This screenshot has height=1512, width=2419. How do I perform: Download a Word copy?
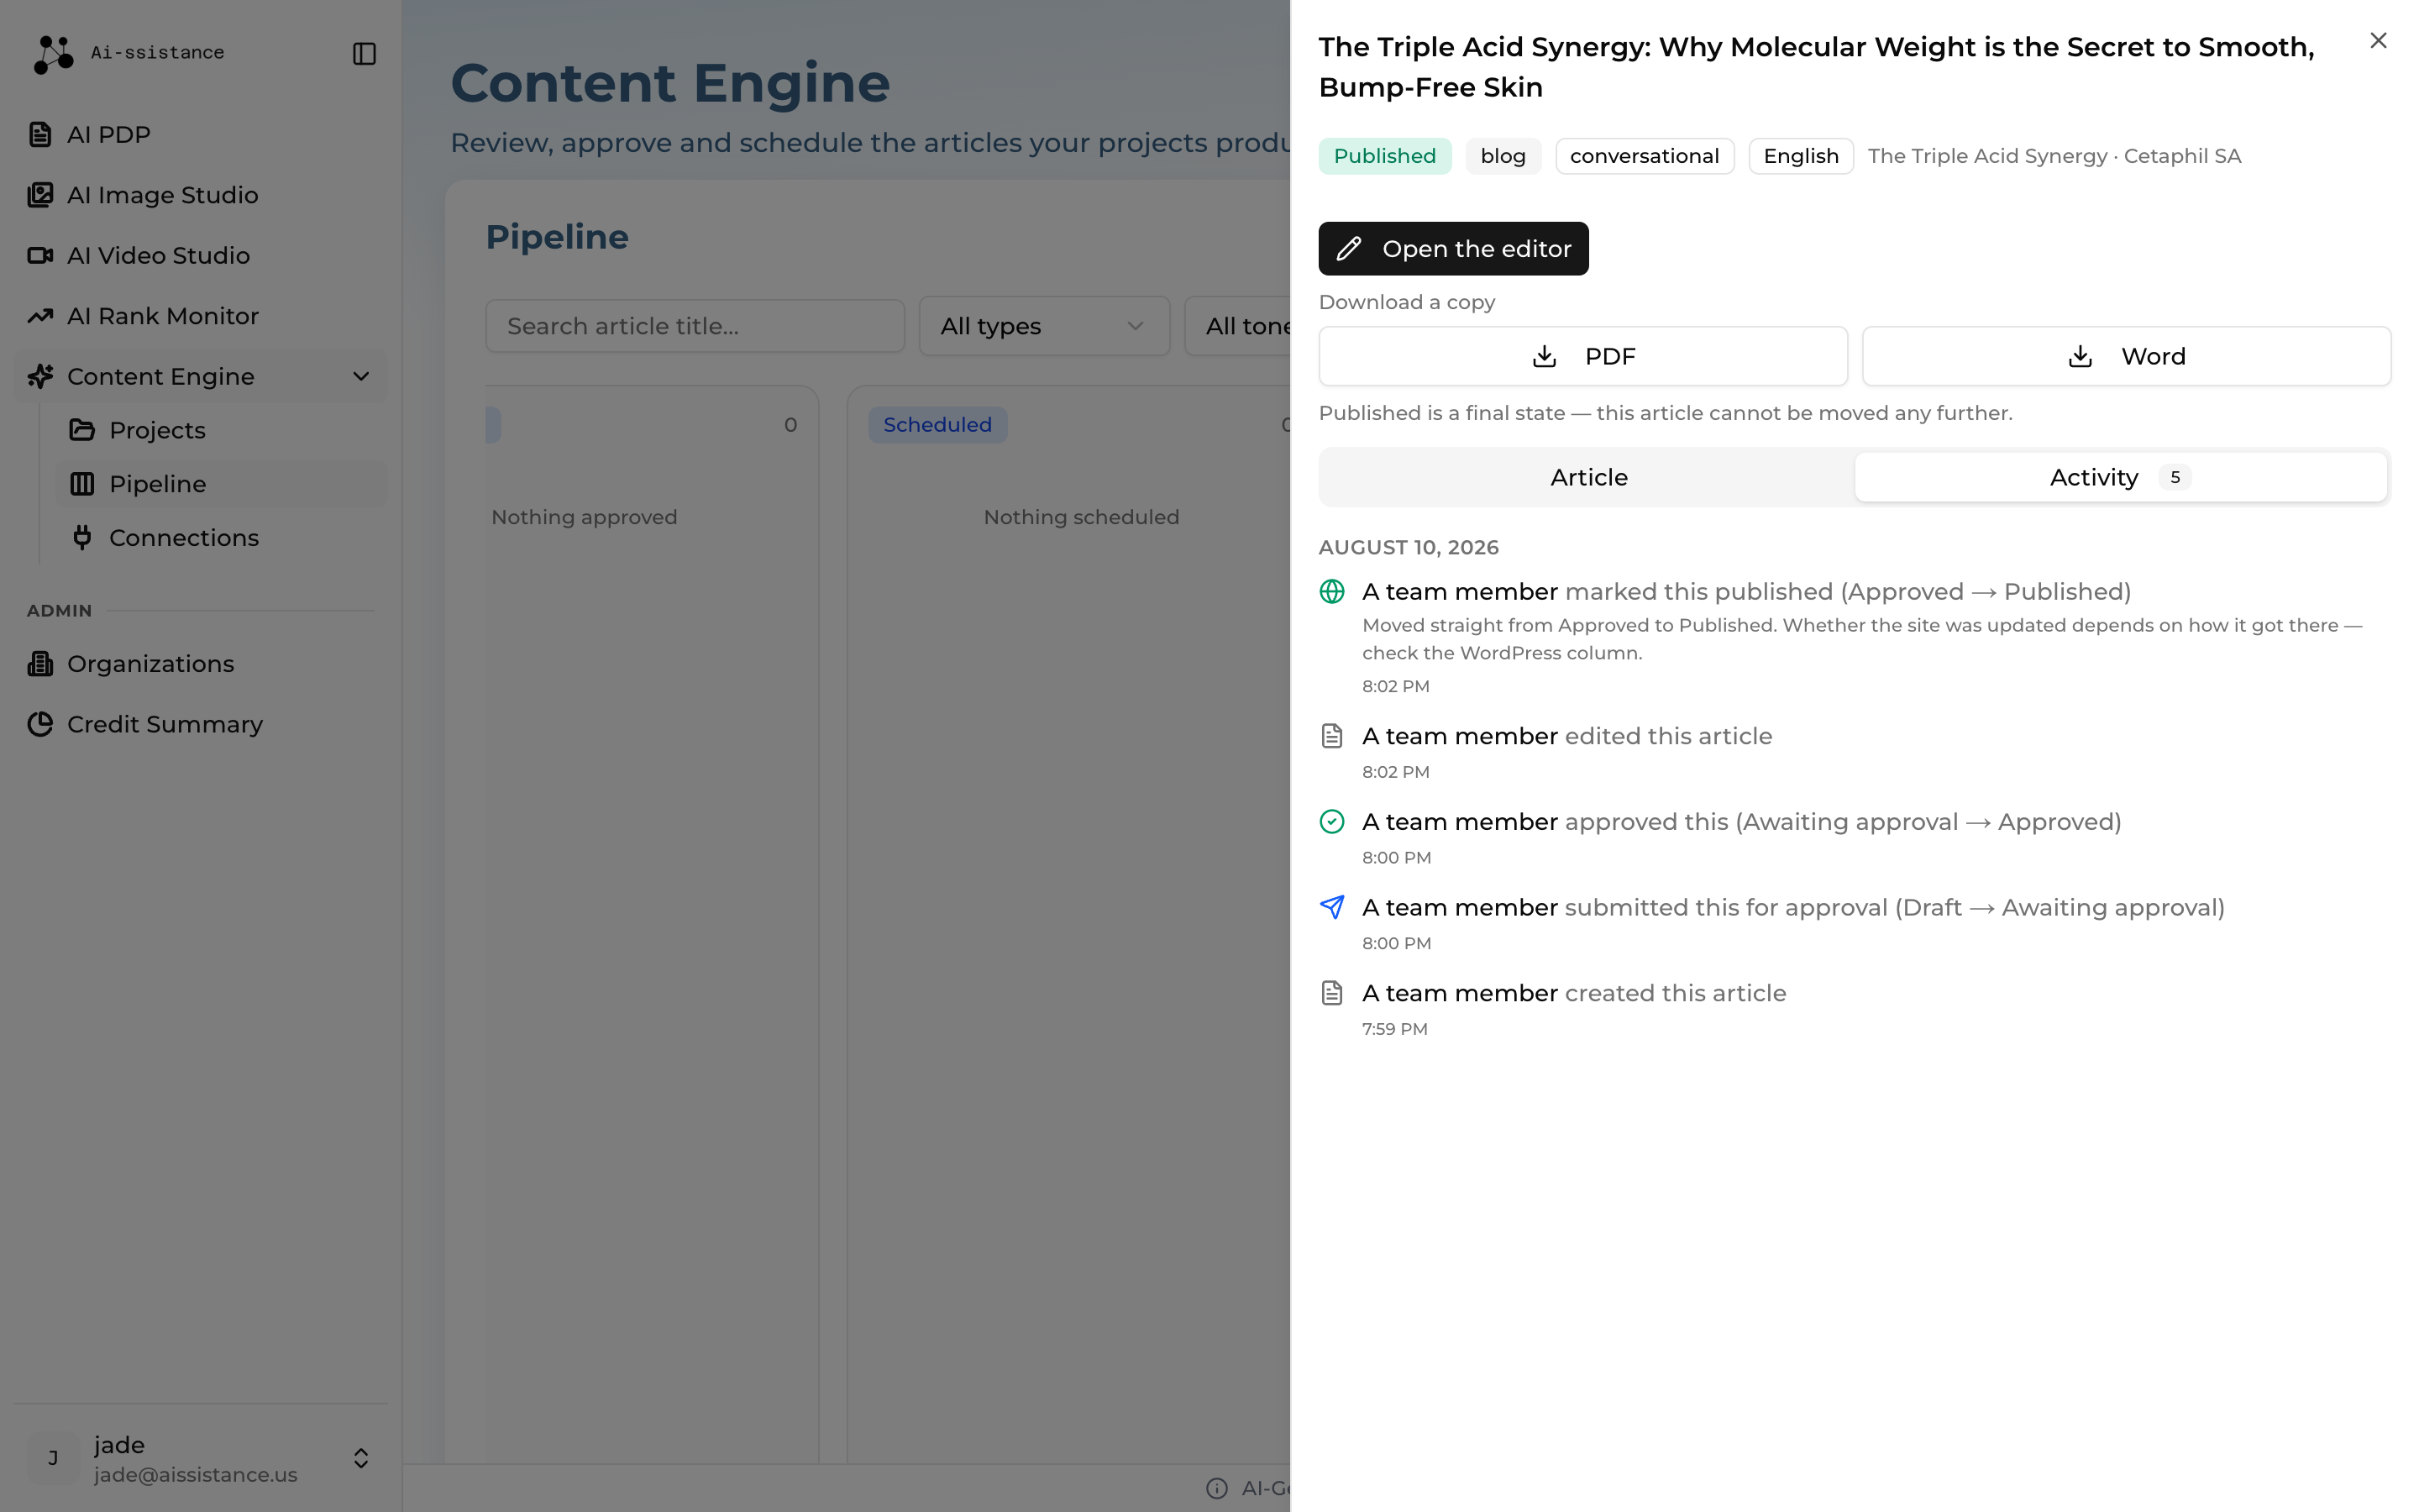pos(2125,356)
